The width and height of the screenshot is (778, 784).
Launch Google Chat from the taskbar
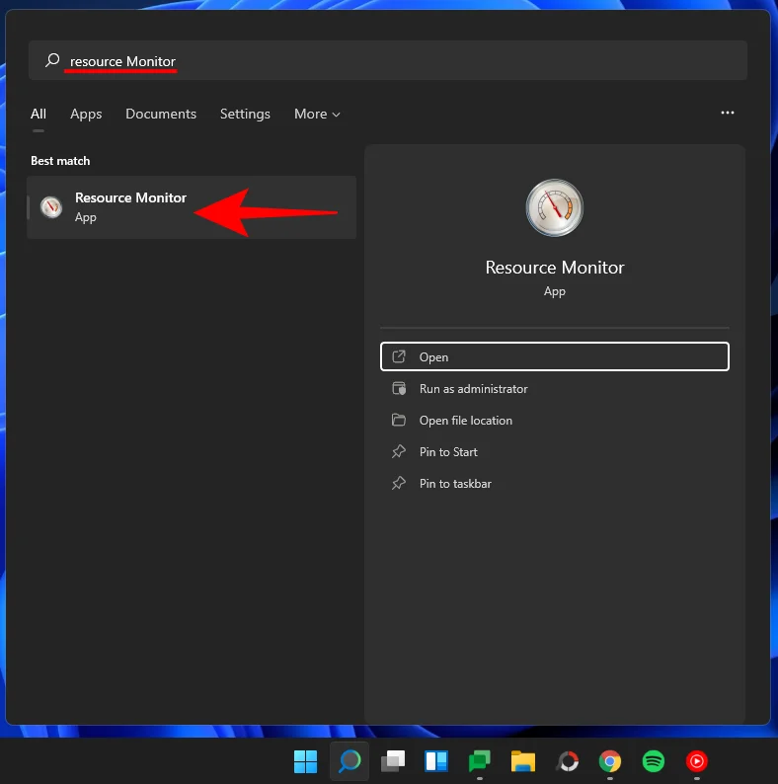tap(480, 761)
